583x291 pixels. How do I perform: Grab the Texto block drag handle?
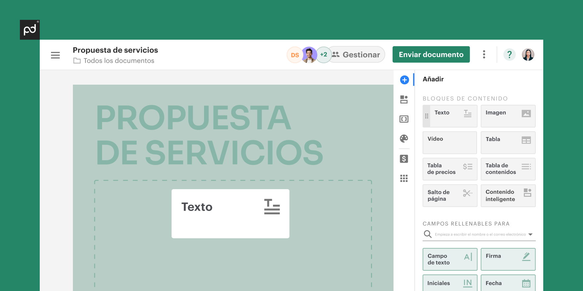click(x=427, y=116)
